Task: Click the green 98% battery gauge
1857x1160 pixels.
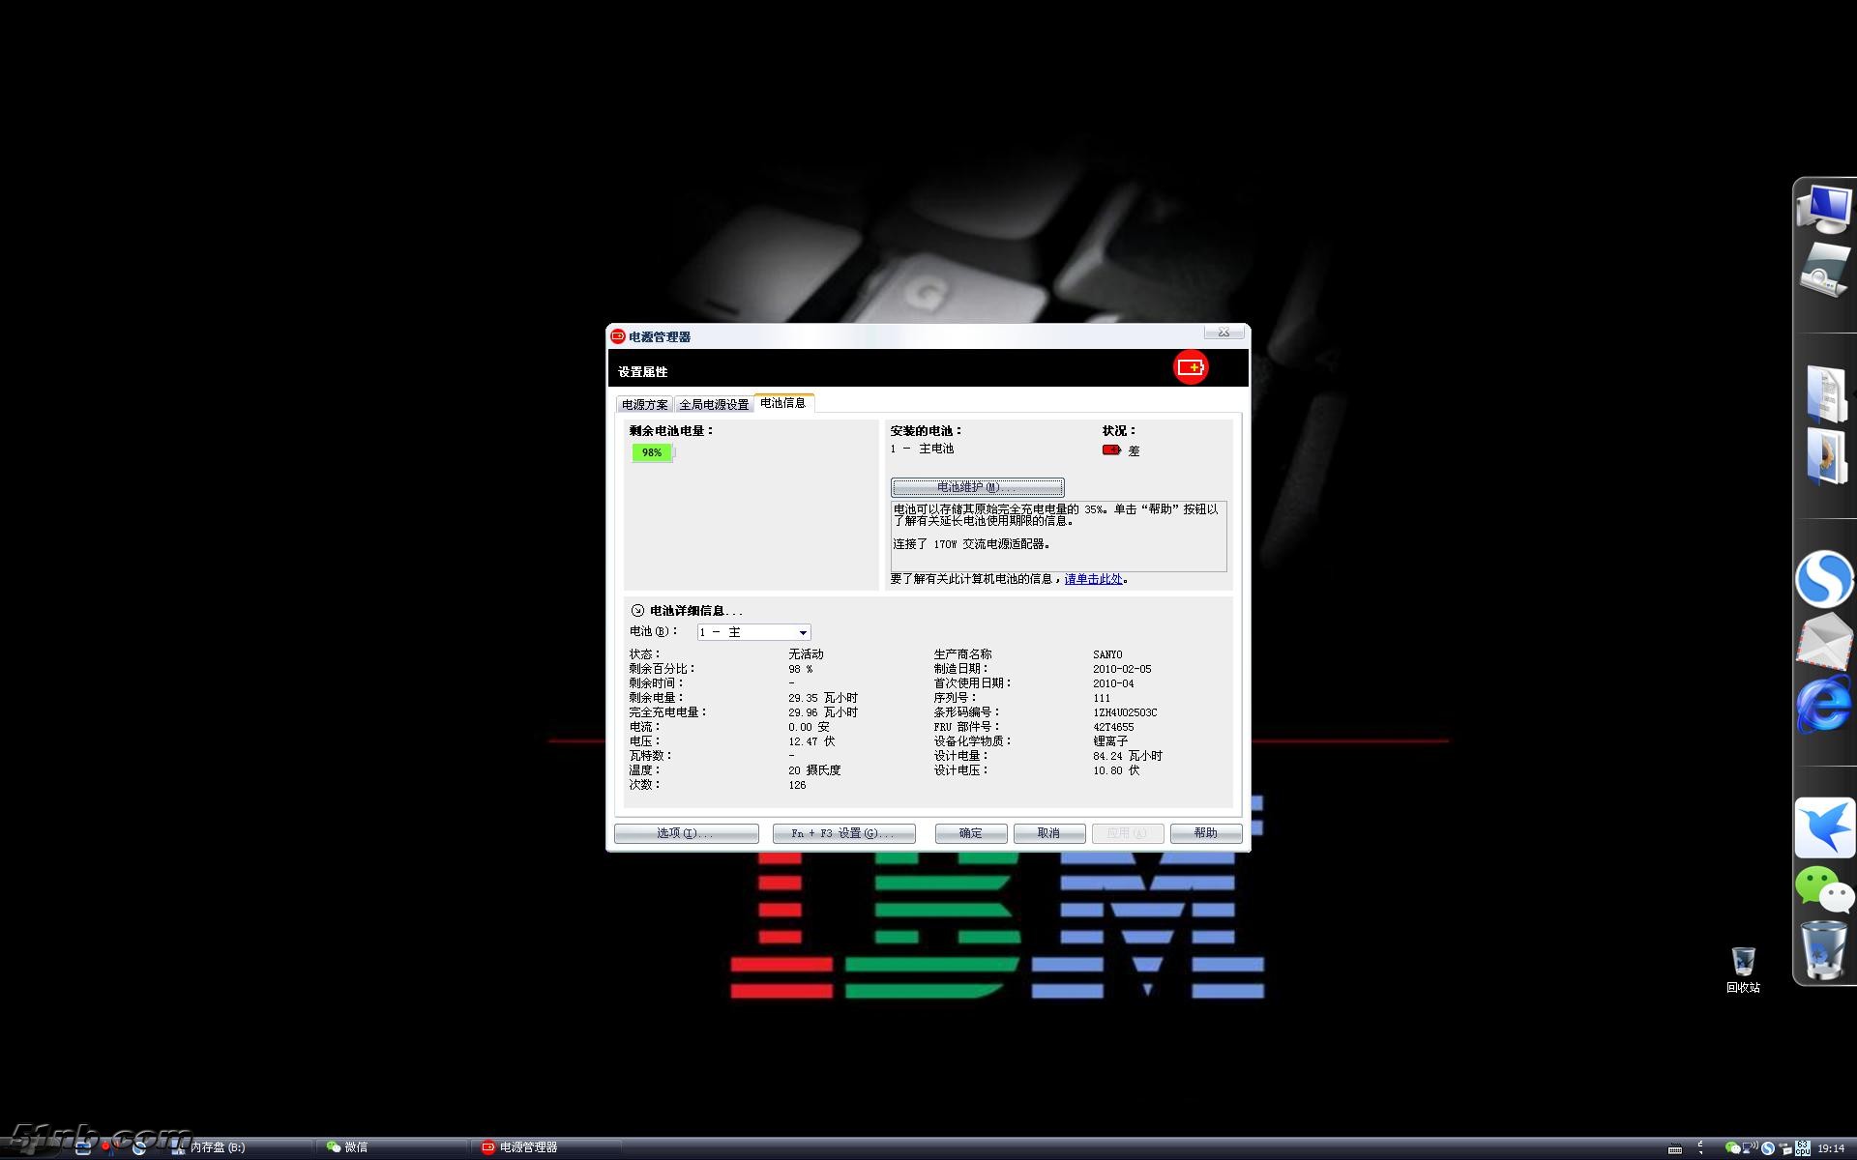Action: (652, 452)
